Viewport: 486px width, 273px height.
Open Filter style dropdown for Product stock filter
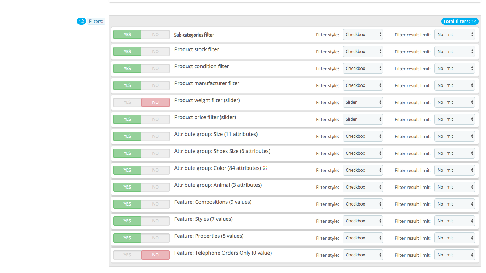(363, 52)
